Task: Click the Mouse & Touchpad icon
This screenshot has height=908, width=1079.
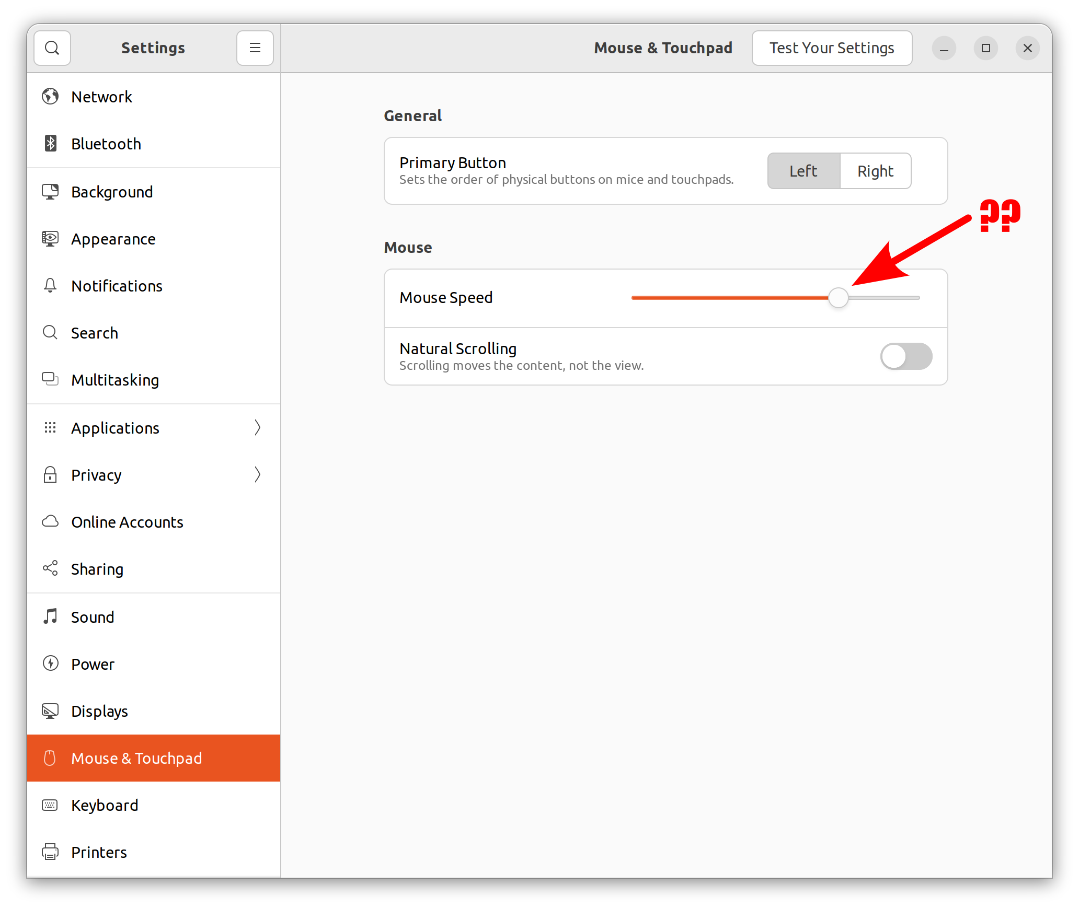Action: [x=51, y=758]
